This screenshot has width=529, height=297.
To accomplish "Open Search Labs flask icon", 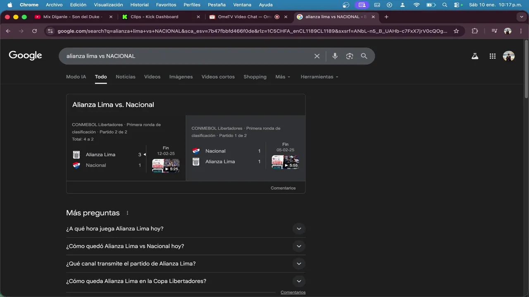I will [475, 56].
